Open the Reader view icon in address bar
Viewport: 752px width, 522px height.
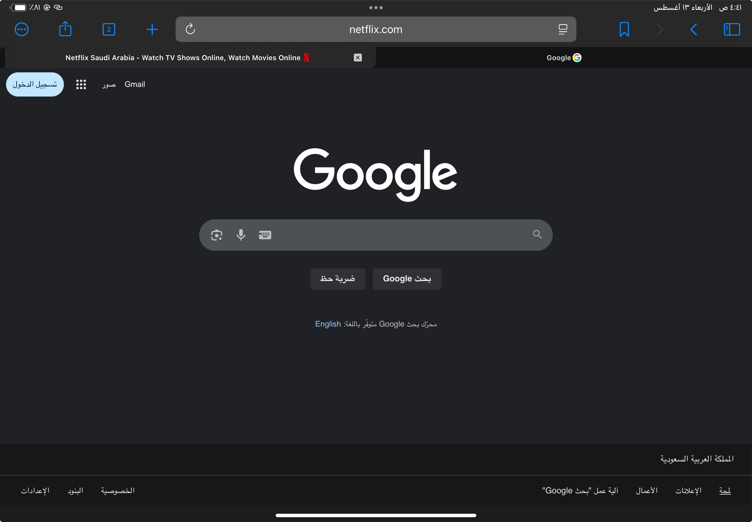(x=563, y=29)
